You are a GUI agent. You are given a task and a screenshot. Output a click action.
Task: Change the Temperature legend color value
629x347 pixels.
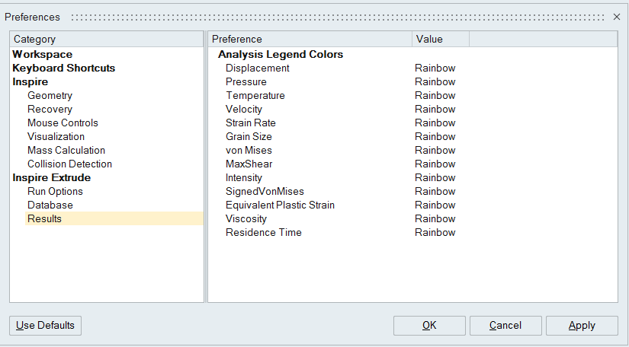[435, 96]
